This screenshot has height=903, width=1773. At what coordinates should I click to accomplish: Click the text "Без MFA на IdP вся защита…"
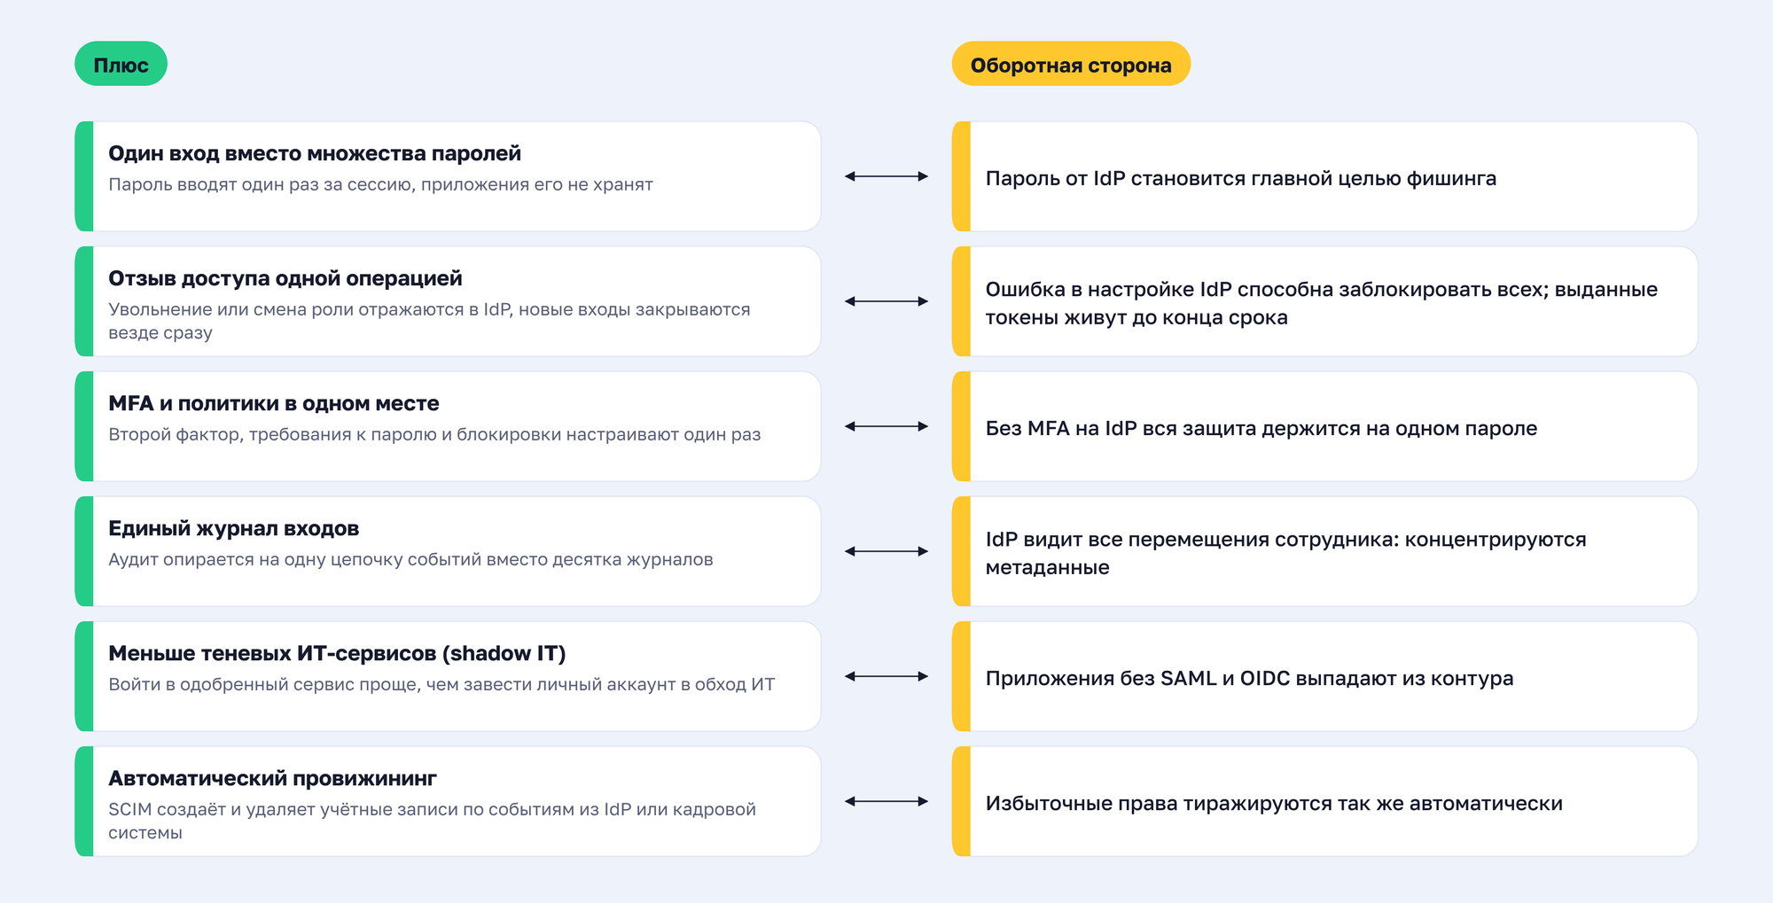click(x=1261, y=428)
